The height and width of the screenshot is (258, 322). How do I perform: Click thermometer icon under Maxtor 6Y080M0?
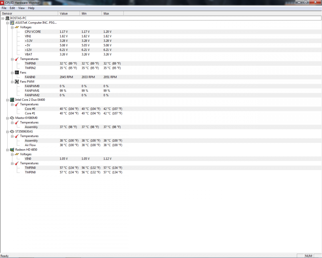tap(17, 122)
